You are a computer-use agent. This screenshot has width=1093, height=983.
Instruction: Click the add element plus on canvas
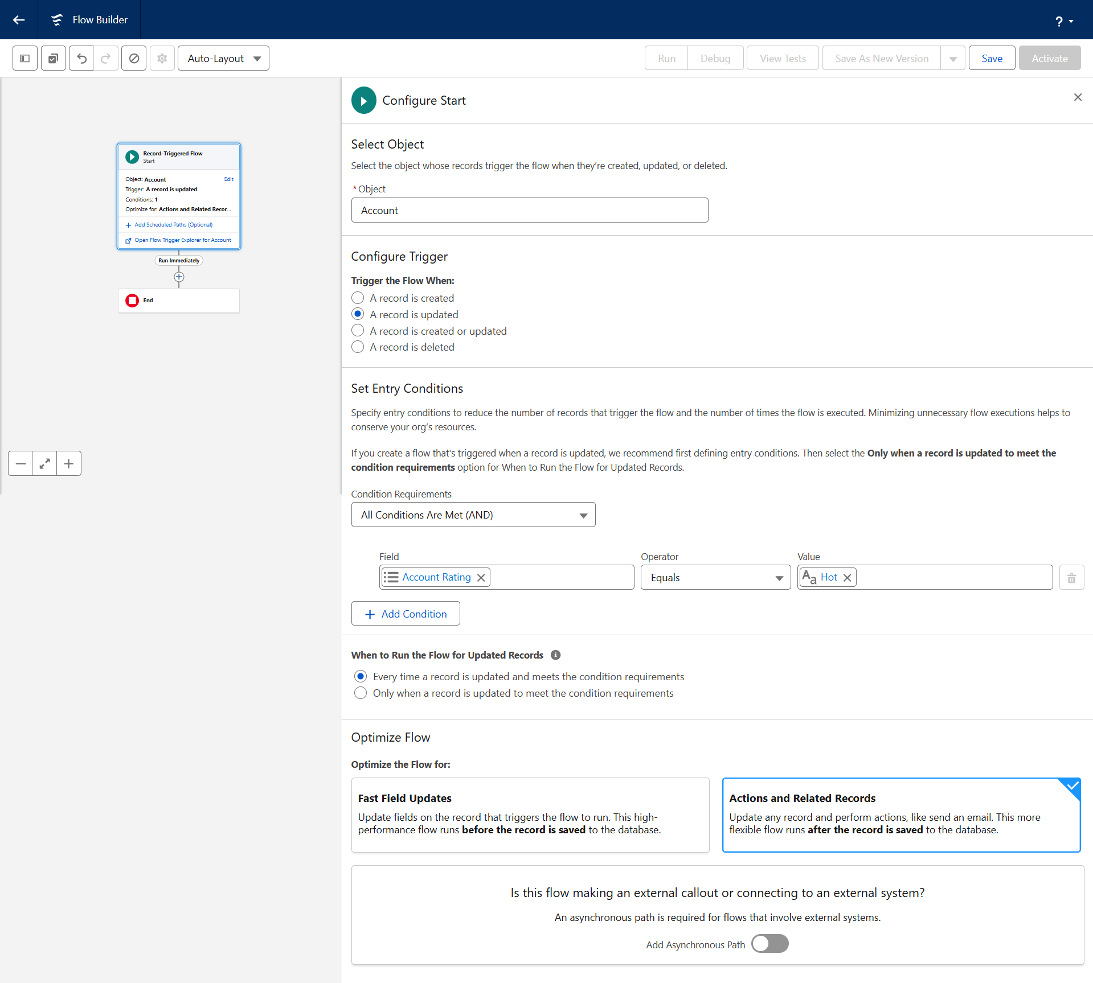tap(179, 277)
